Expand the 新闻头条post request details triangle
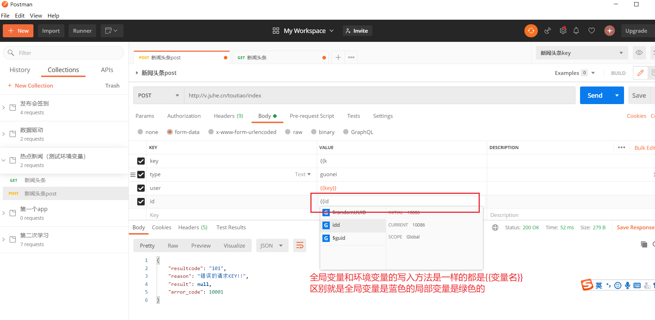Screen dimensions: 655x320 pos(137,73)
